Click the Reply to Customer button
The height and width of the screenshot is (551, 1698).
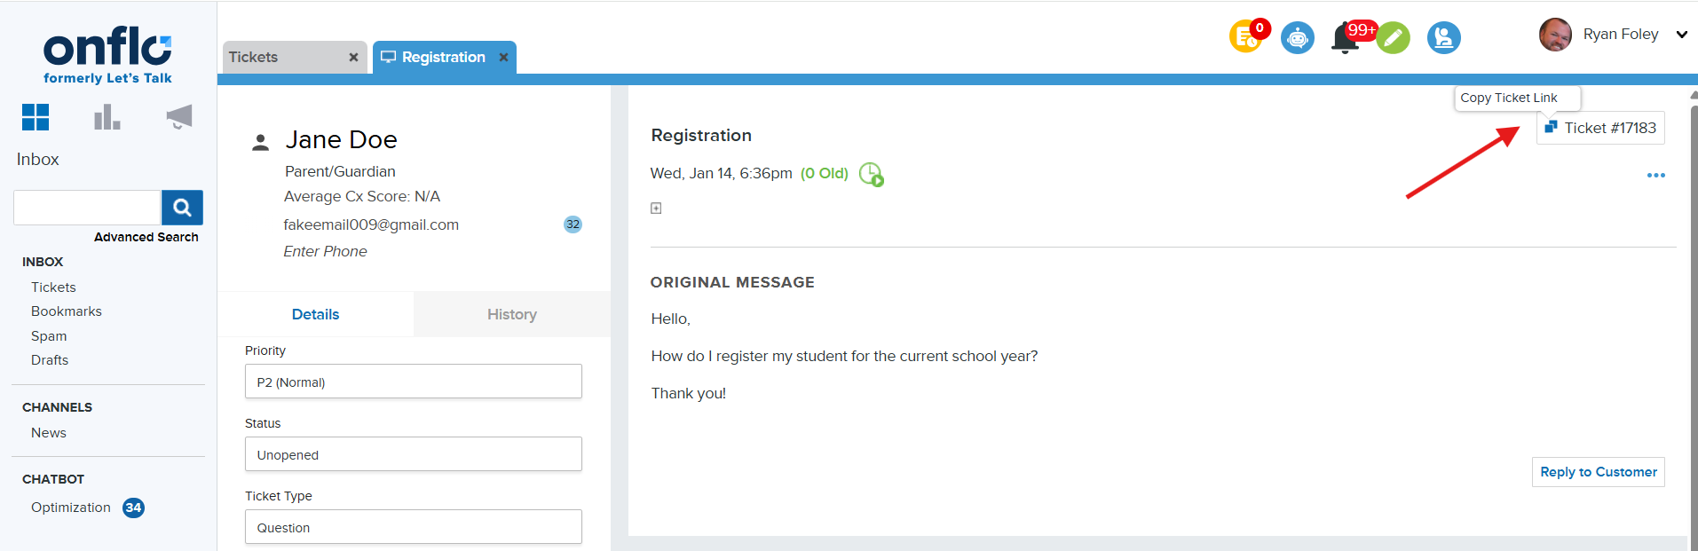pos(1598,472)
